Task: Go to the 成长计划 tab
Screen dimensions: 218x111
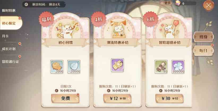Action: click(x=9, y=49)
